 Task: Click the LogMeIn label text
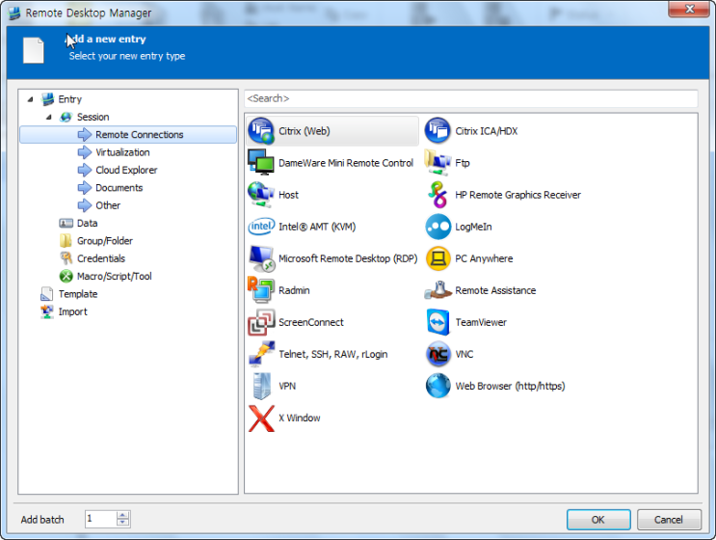point(473,227)
